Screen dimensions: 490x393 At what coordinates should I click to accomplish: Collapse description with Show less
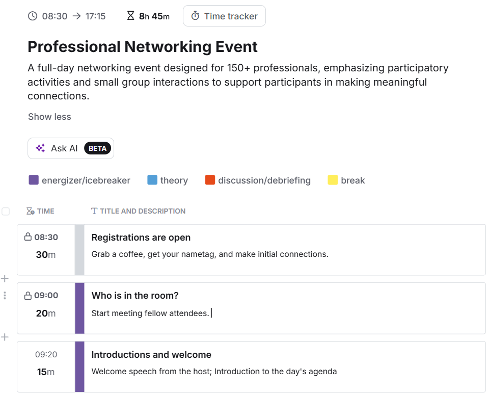click(x=49, y=117)
